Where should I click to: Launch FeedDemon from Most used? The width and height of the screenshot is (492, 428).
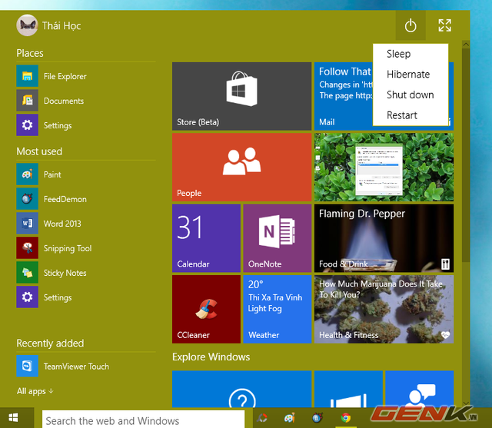[x=85, y=199]
